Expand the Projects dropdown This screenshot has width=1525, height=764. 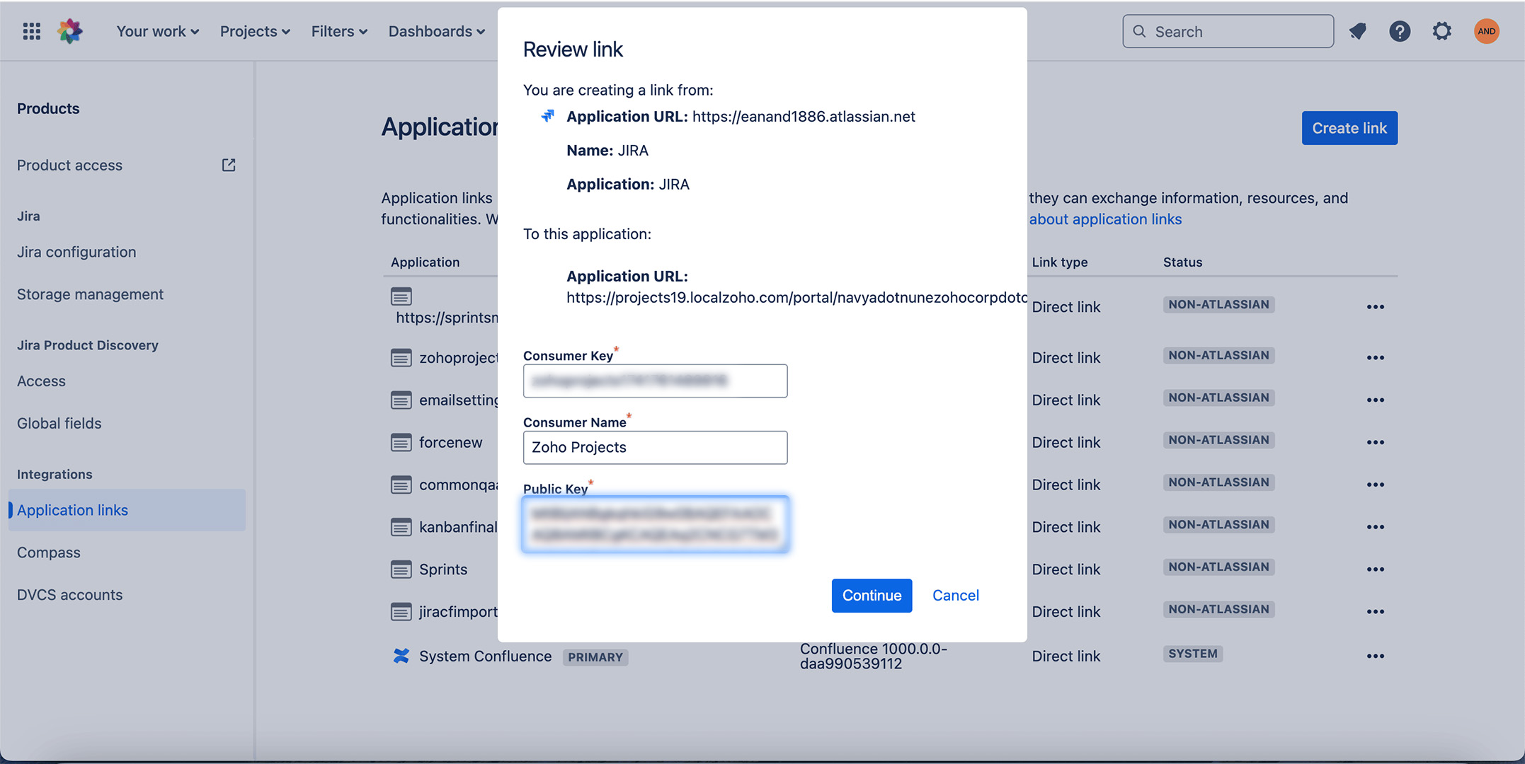coord(255,31)
